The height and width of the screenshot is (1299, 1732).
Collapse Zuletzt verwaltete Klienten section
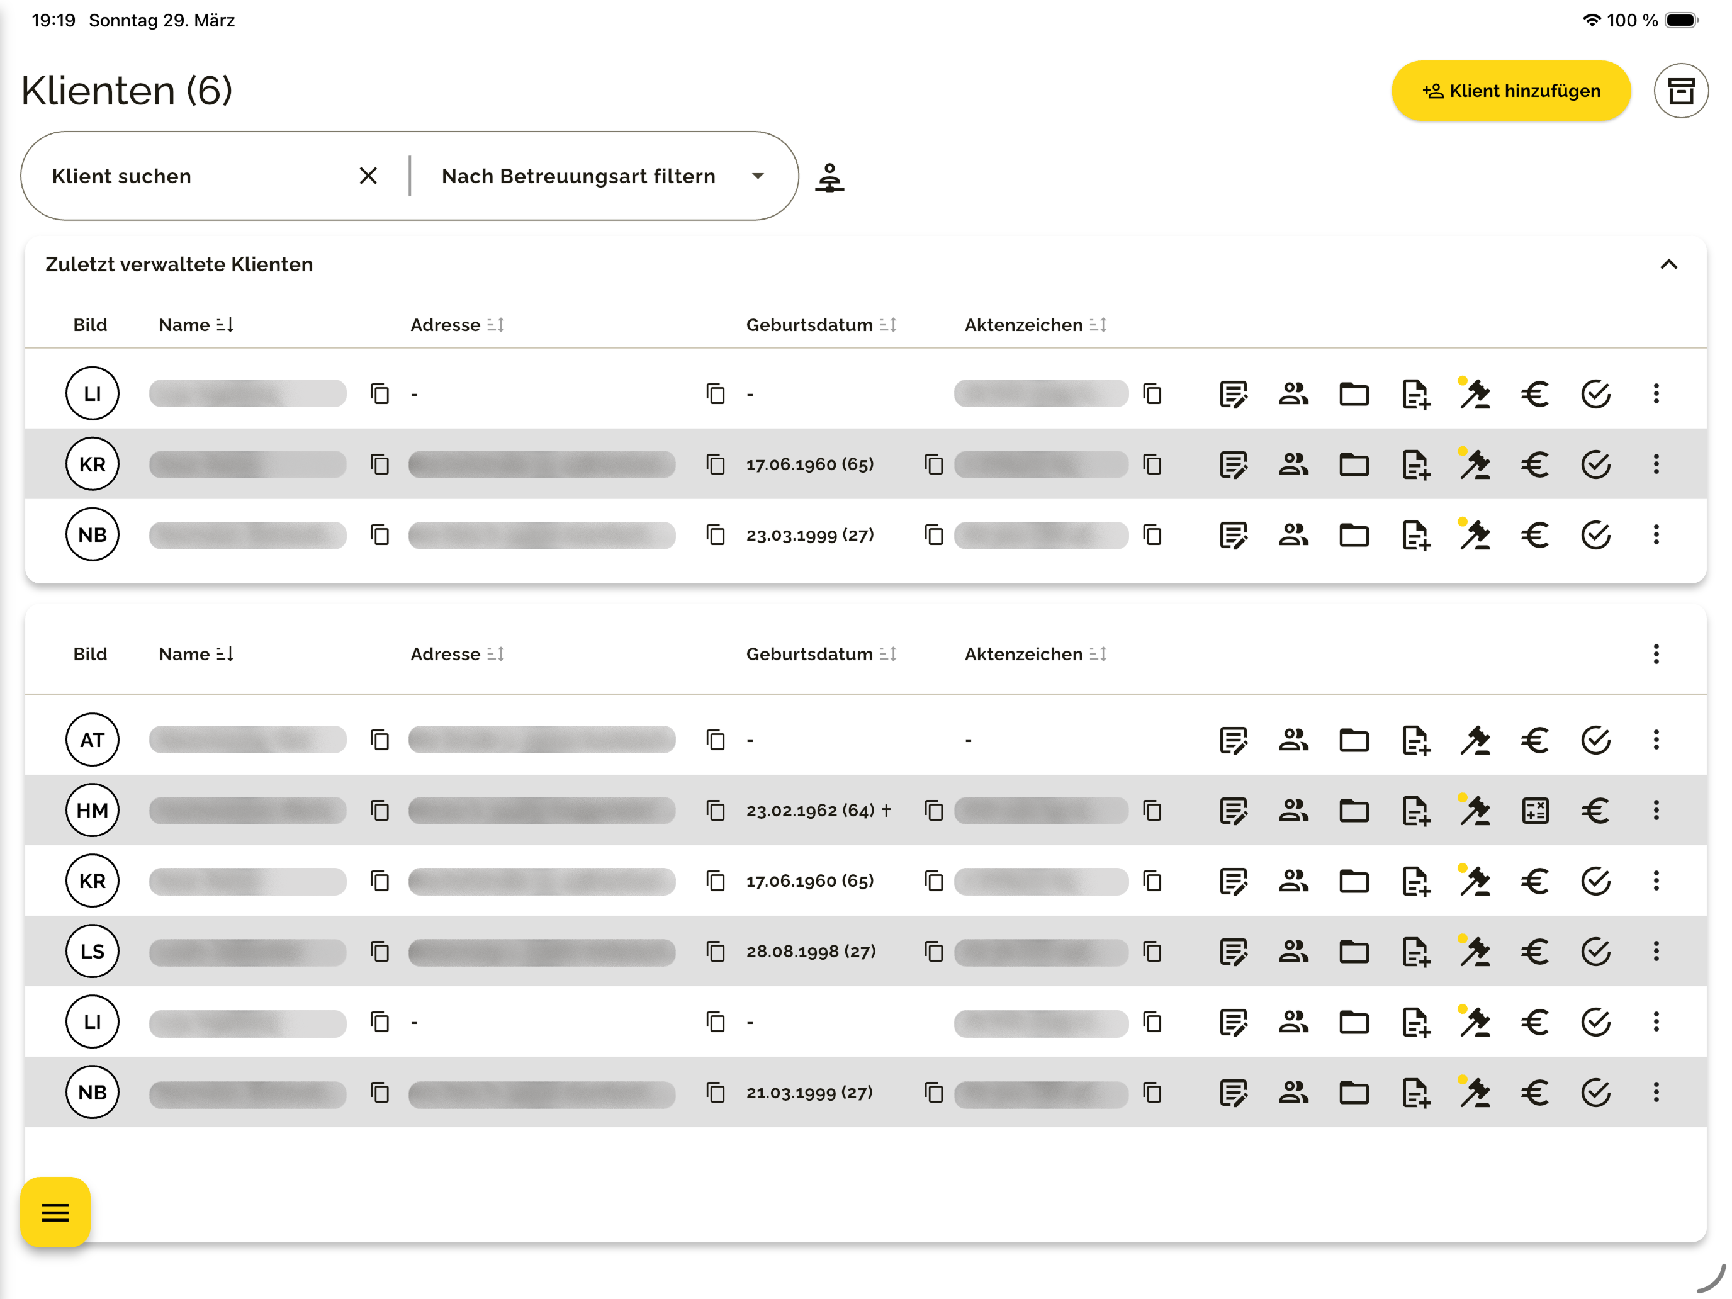click(1668, 265)
